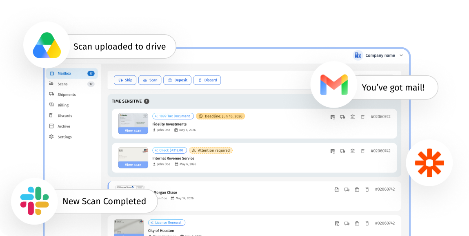Click the 'TIME SENSITIVE' section heading
This screenshot has height=236, width=469.
[127, 101]
